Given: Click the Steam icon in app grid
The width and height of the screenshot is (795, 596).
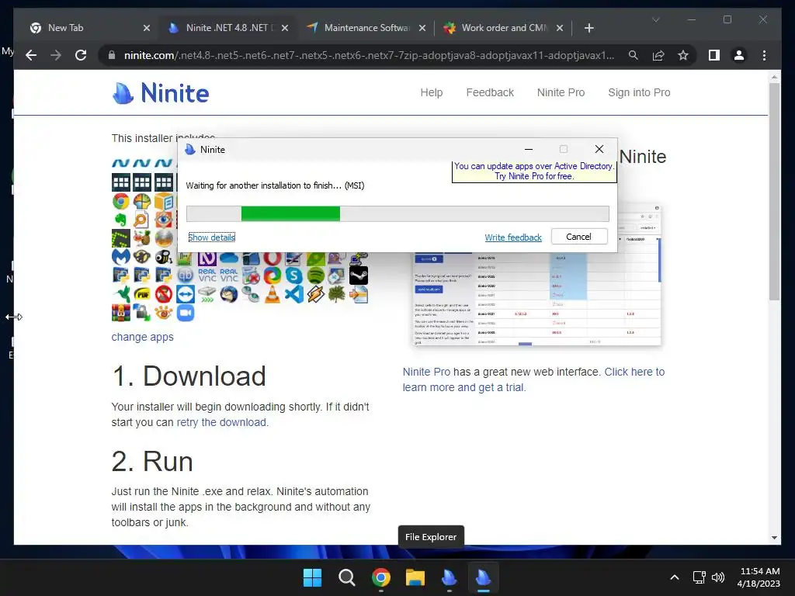Looking at the screenshot, I should point(359,275).
